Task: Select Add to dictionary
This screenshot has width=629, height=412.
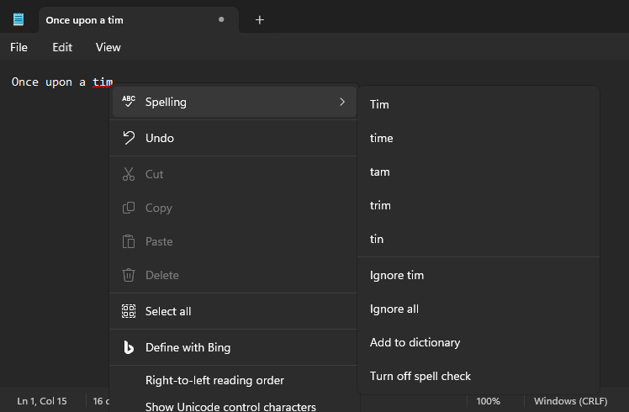Action: (x=415, y=342)
